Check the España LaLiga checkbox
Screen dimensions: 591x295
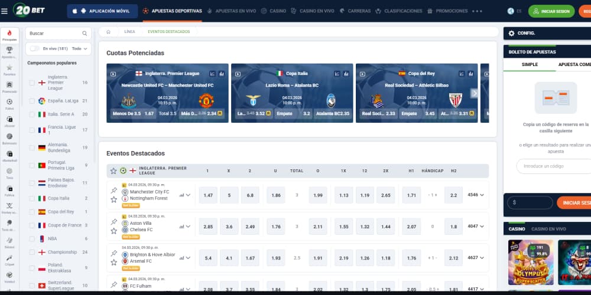click(32, 101)
